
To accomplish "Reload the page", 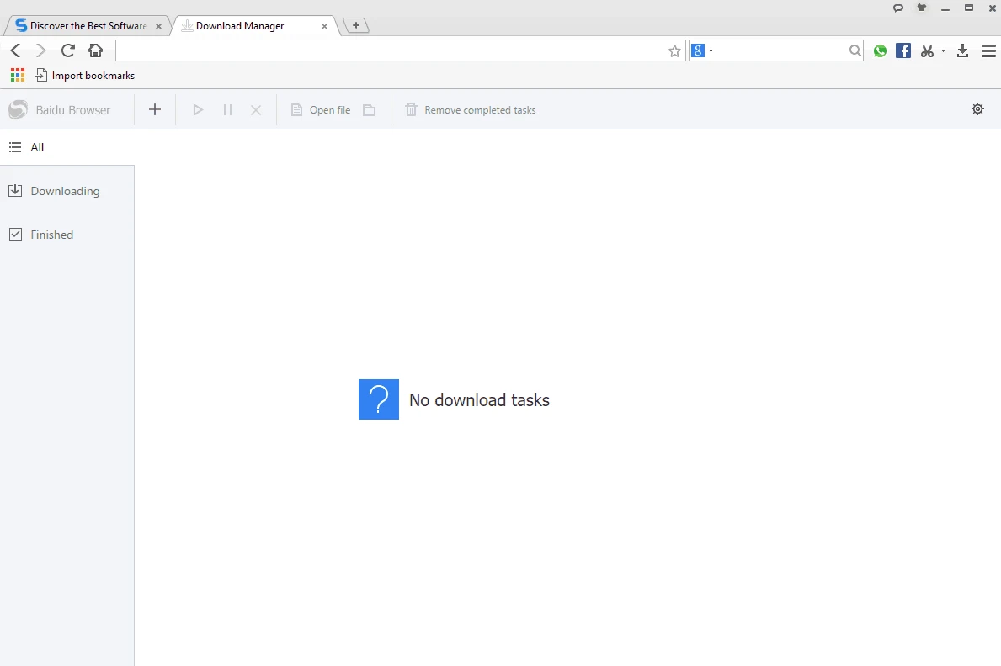I will pyautogui.click(x=67, y=50).
